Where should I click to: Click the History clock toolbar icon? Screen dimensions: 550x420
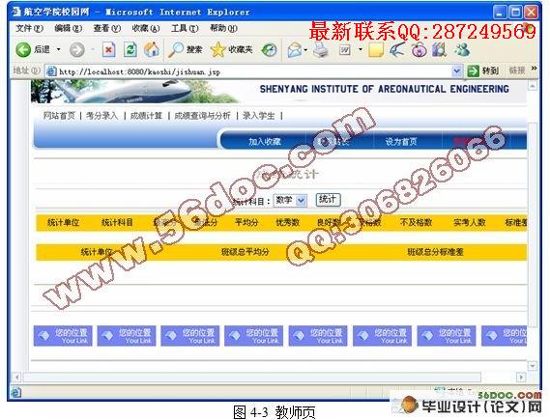(269, 50)
